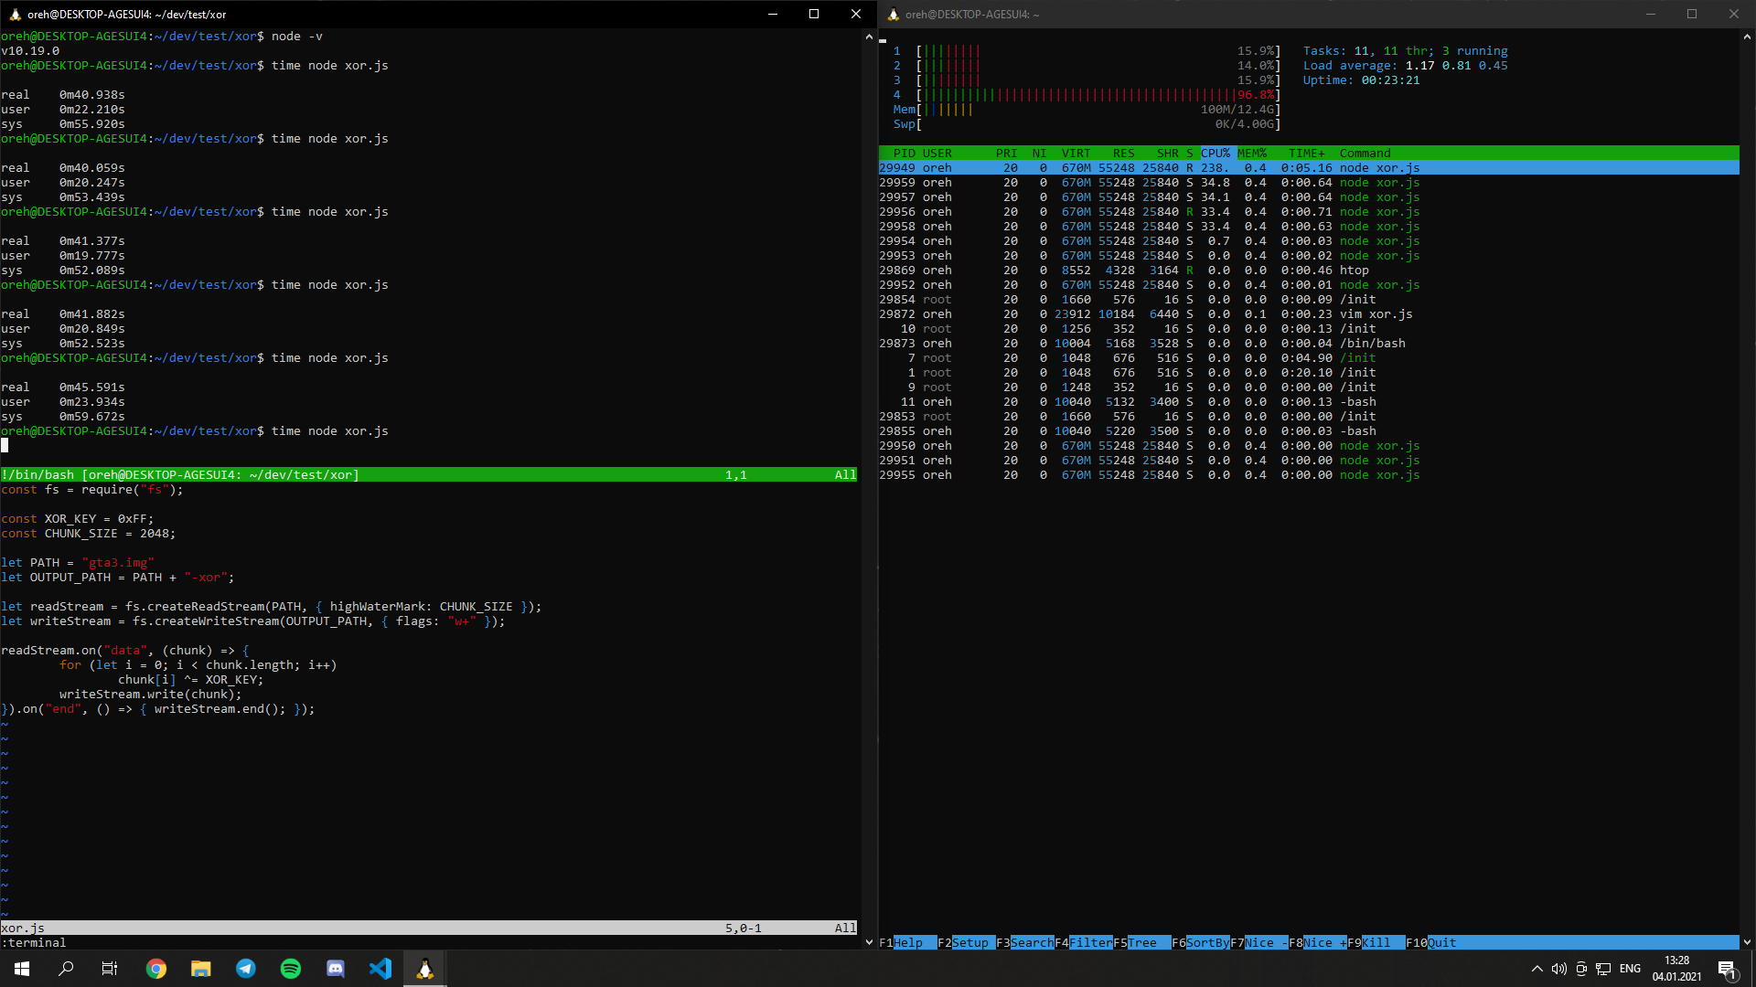This screenshot has width=1756, height=987.
Task: Sort htop processes by the TIME+ column
Action: click(x=1306, y=154)
